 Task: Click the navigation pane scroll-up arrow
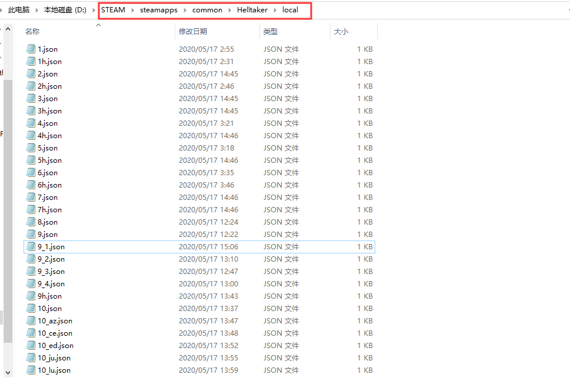tap(8, 29)
